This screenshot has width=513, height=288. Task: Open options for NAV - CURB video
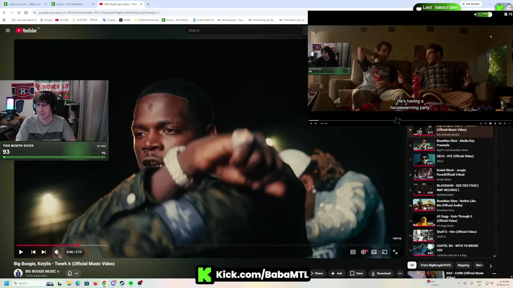point(494,274)
